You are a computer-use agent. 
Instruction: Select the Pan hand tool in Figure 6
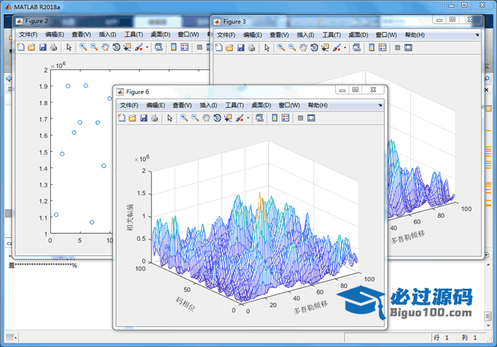pyautogui.click(x=206, y=118)
